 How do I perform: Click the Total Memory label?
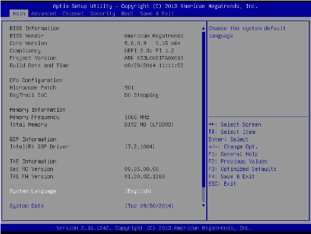click(x=28, y=124)
